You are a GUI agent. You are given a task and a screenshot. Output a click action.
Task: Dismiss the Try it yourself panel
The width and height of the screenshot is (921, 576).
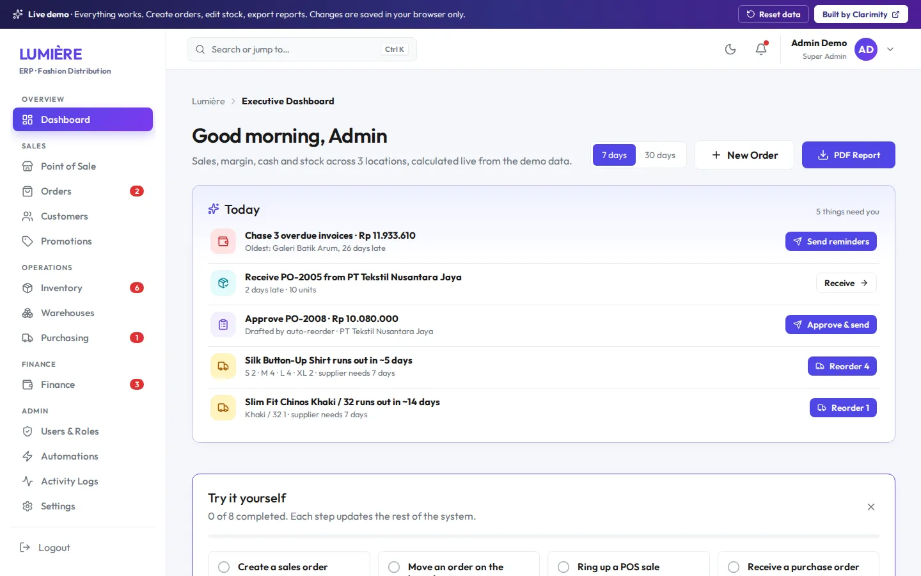pyautogui.click(x=871, y=507)
